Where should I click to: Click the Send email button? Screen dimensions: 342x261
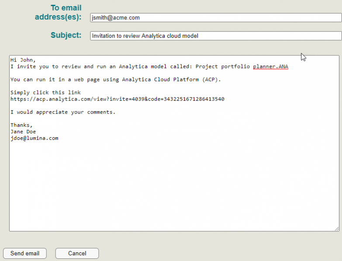pyautogui.click(x=25, y=254)
